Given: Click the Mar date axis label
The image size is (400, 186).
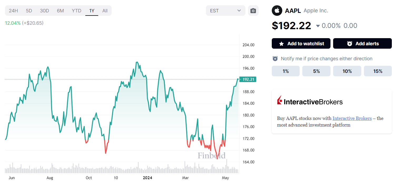Looking at the screenshot, I should (186, 178).
